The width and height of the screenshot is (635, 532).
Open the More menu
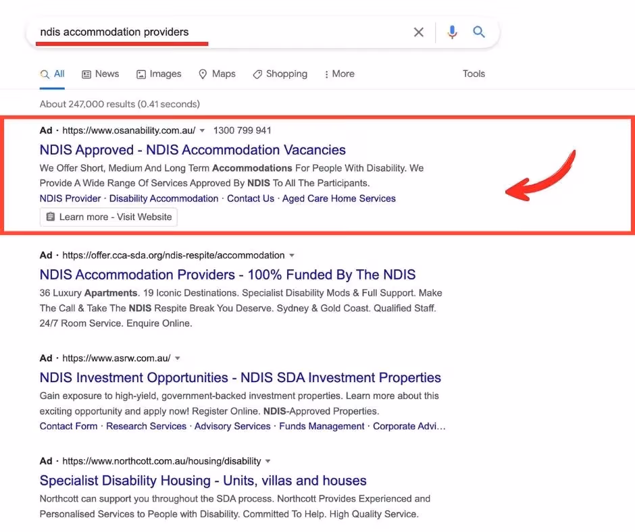(x=339, y=74)
